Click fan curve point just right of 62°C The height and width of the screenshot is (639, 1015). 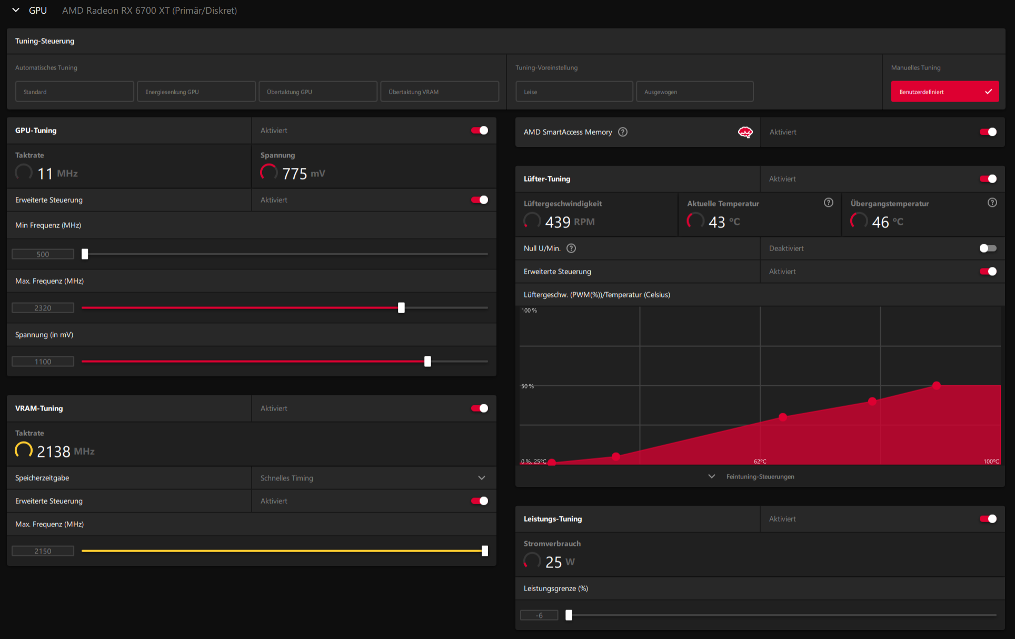(x=783, y=417)
